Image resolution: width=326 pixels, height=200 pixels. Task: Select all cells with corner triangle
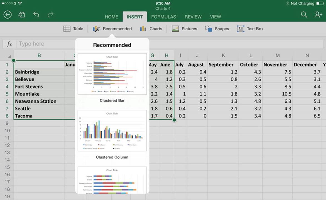pos(9,56)
